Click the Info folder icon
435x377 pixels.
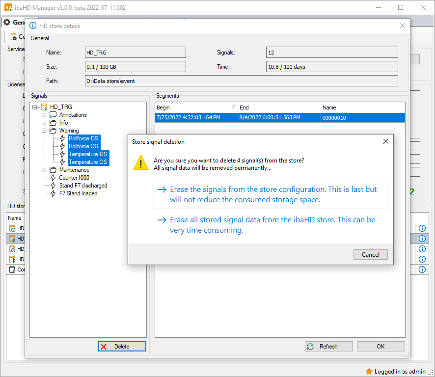click(53, 123)
